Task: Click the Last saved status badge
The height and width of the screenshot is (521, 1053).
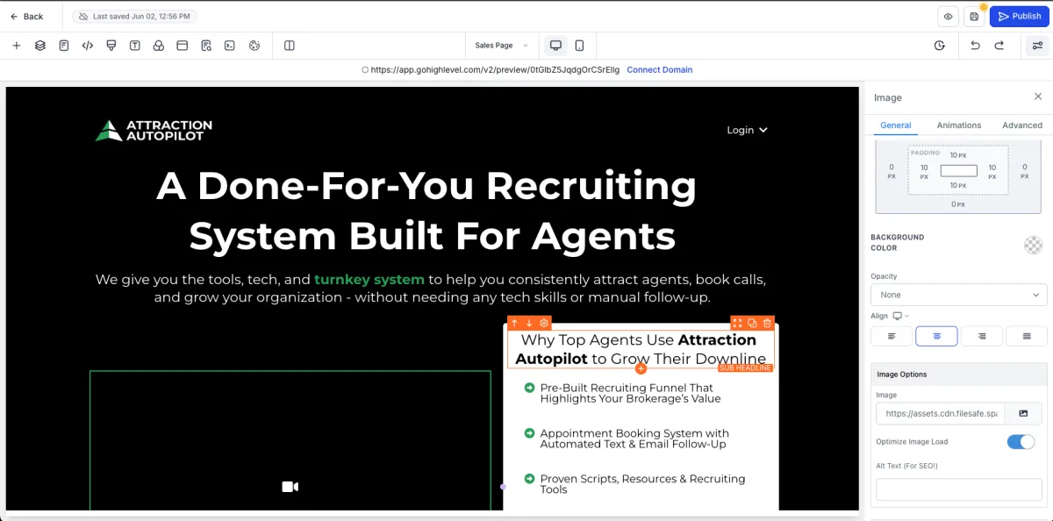Action: click(134, 17)
